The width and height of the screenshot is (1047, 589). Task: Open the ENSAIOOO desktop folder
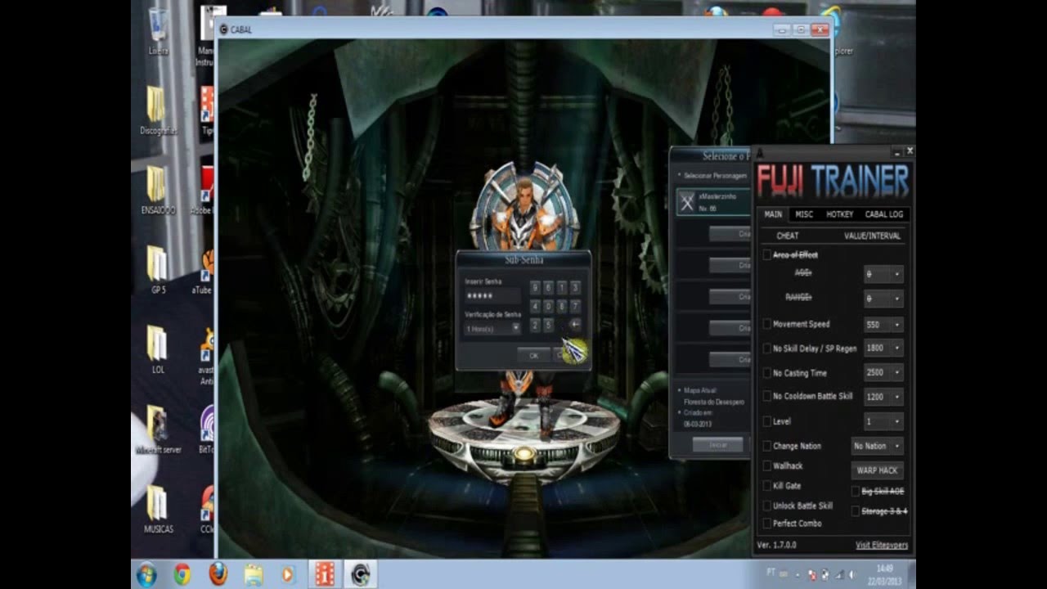[x=157, y=190]
